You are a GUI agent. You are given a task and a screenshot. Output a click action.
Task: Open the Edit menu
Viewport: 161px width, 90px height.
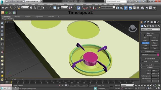coord(8,4)
